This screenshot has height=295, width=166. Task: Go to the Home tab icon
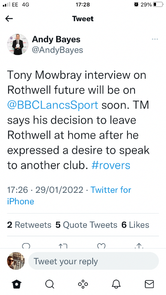(17, 284)
